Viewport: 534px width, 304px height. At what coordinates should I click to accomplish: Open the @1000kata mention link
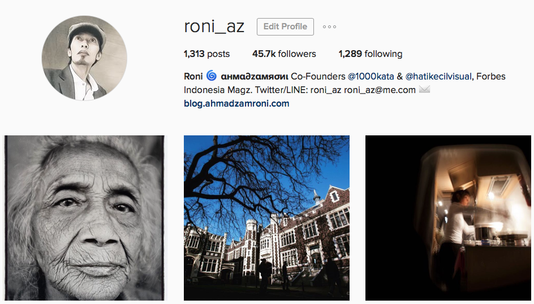pyautogui.click(x=371, y=77)
